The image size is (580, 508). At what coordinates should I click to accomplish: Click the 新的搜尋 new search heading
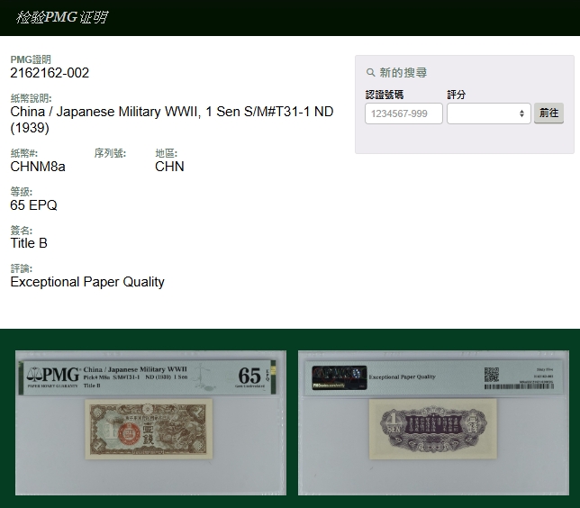click(403, 73)
